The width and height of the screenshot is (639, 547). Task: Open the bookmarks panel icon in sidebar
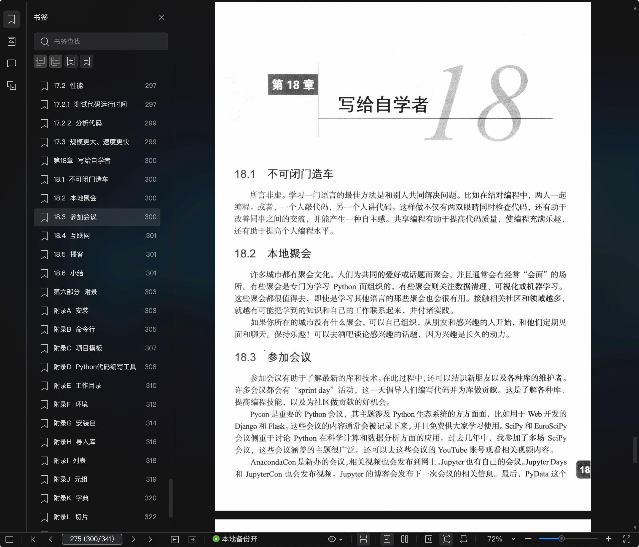(11, 19)
